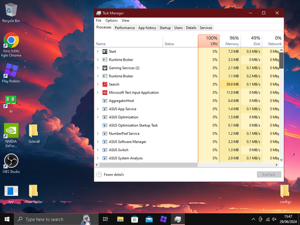Viewport: 300px width, 225px height.
Task: Open the Mail app from the taskbar
Action: pos(149,219)
